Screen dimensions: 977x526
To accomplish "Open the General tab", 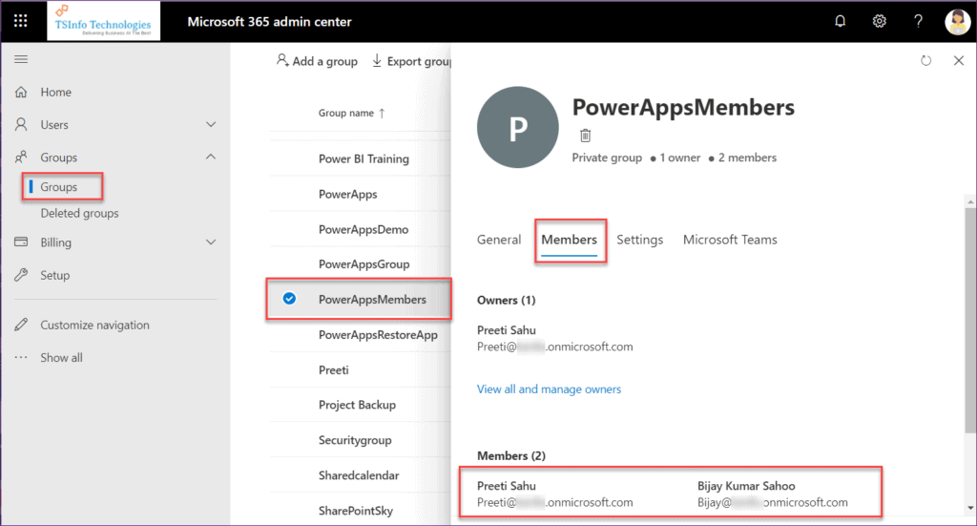I will point(498,240).
